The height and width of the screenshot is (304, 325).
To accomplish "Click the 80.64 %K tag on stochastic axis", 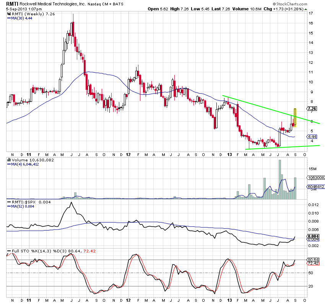I will (313, 260).
